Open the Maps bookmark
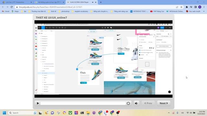Screen dimensions: 207x116 click(15, 12)
